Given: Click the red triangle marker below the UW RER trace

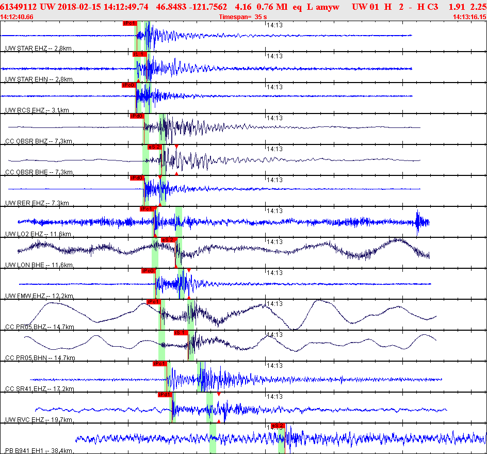Looking at the screenshot, I should pos(160,204).
